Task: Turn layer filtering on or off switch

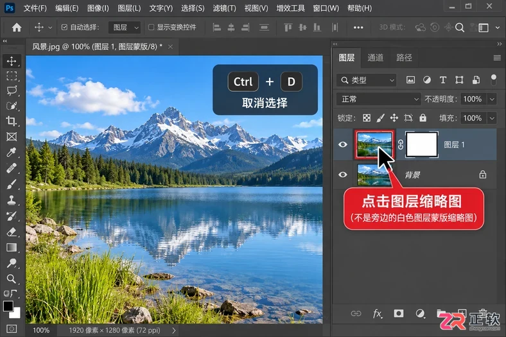Action: pos(493,80)
